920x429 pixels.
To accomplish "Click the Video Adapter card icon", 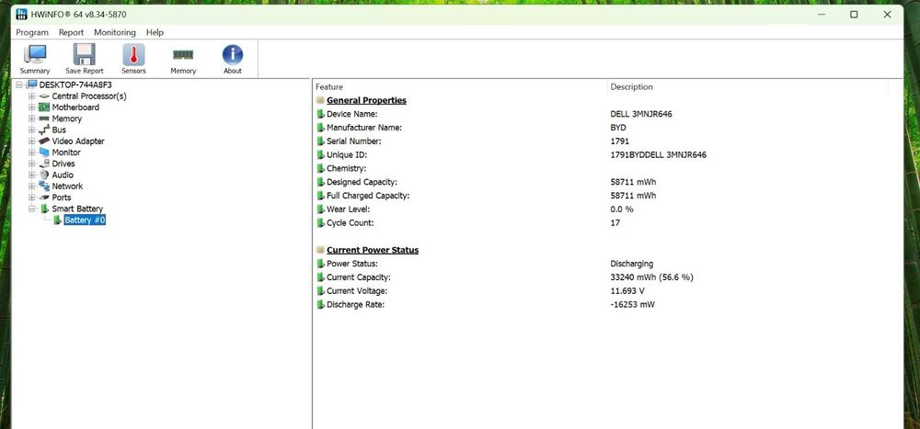I will click(x=44, y=141).
